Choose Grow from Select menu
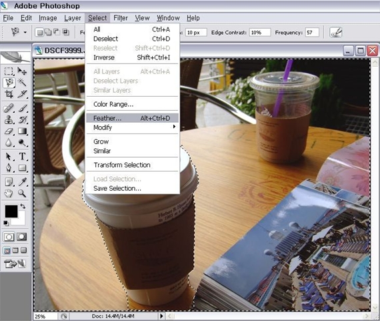380x321 pixels. pyautogui.click(x=132, y=141)
